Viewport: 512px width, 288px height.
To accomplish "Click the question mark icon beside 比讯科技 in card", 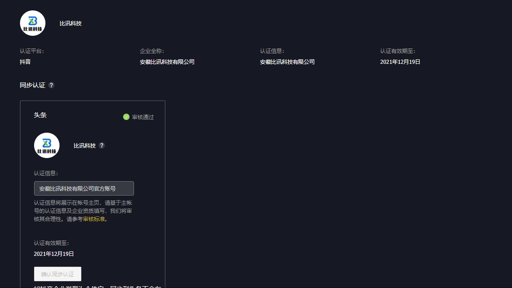I will point(102,146).
